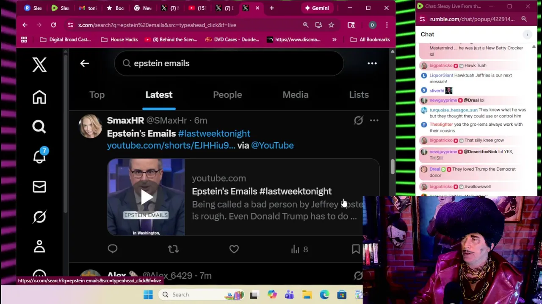542x304 pixels.
Task: Click install app icon in address bar
Action: [318, 25]
